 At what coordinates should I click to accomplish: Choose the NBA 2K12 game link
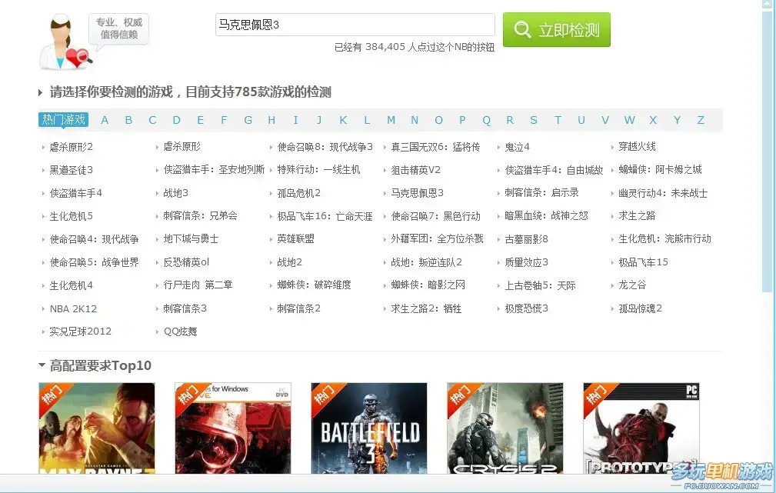(73, 309)
